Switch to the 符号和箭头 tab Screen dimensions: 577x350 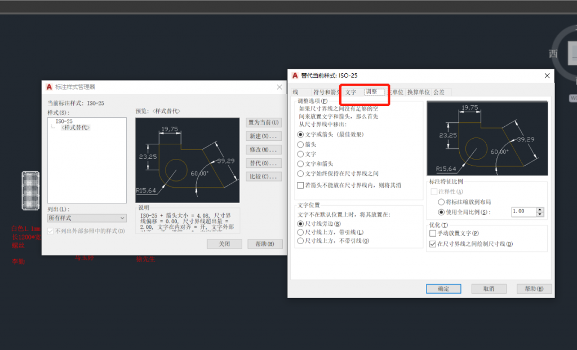[x=326, y=92]
